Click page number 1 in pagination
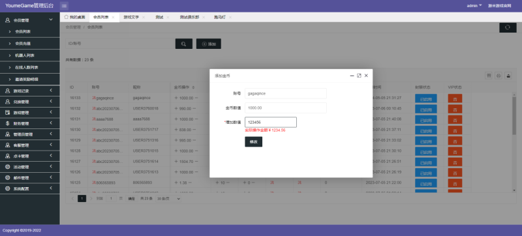522x236 pixels. tap(82, 198)
